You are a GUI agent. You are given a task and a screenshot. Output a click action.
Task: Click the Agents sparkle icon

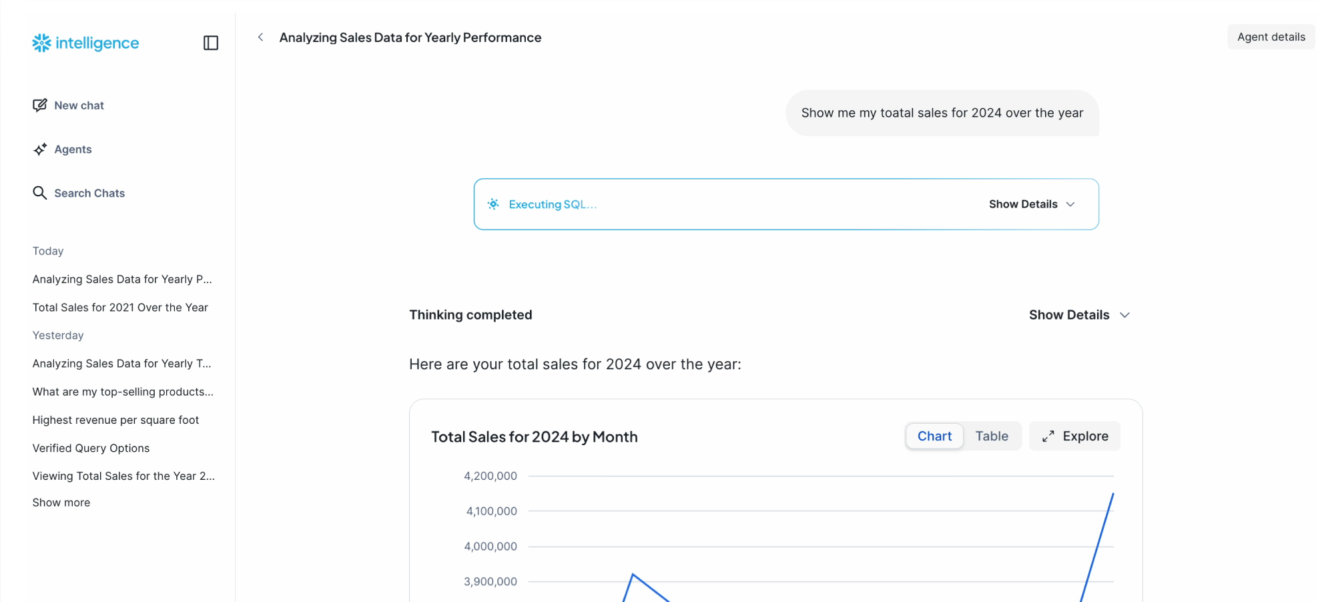[x=40, y=149]
